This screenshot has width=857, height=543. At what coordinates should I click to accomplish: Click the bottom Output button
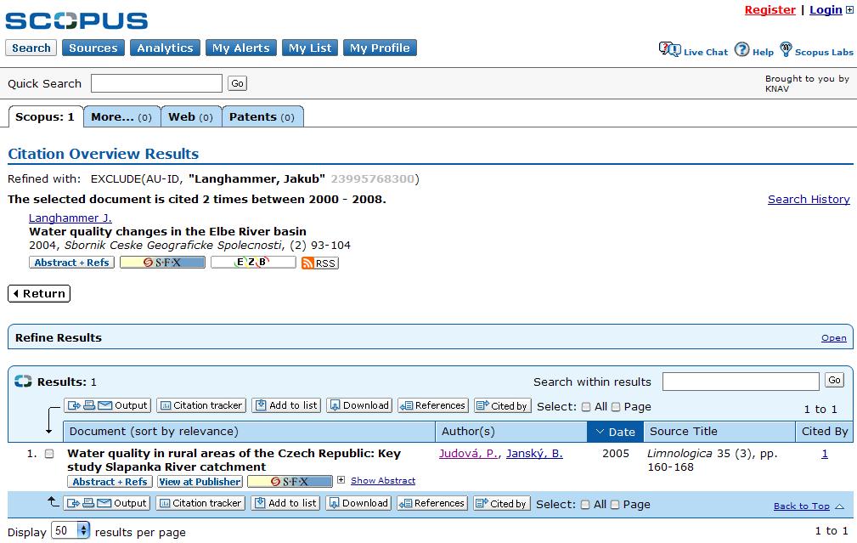(x=107, y=503)
